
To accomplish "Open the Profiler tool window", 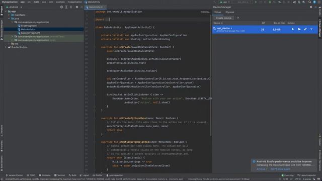I will tap(97, 175).
